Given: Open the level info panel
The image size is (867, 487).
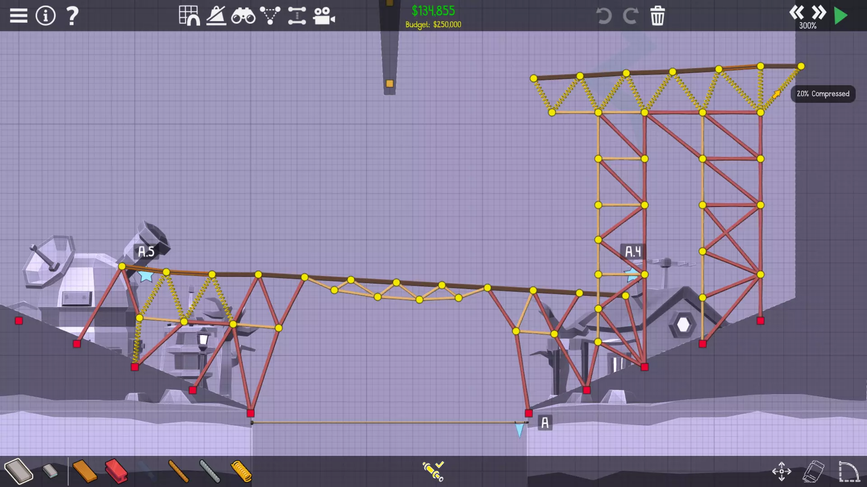Looking at the screenshot, I should click(45, 16).
